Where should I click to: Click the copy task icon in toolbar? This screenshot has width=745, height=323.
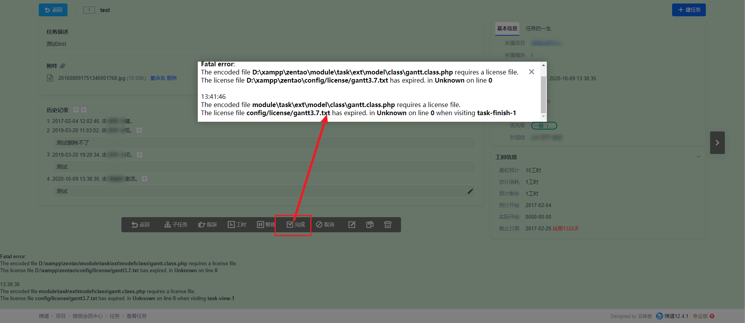370,225
